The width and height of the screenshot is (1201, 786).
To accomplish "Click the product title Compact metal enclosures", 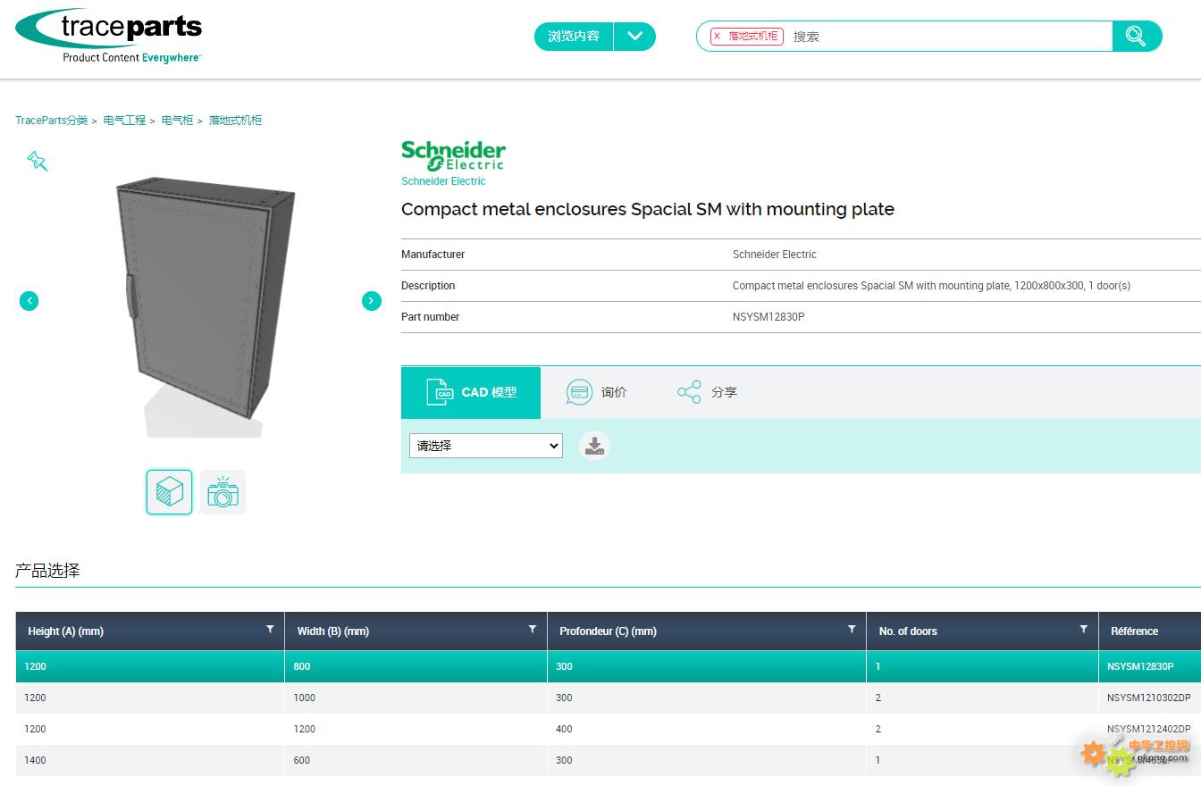I will click(x=648, y=209).
